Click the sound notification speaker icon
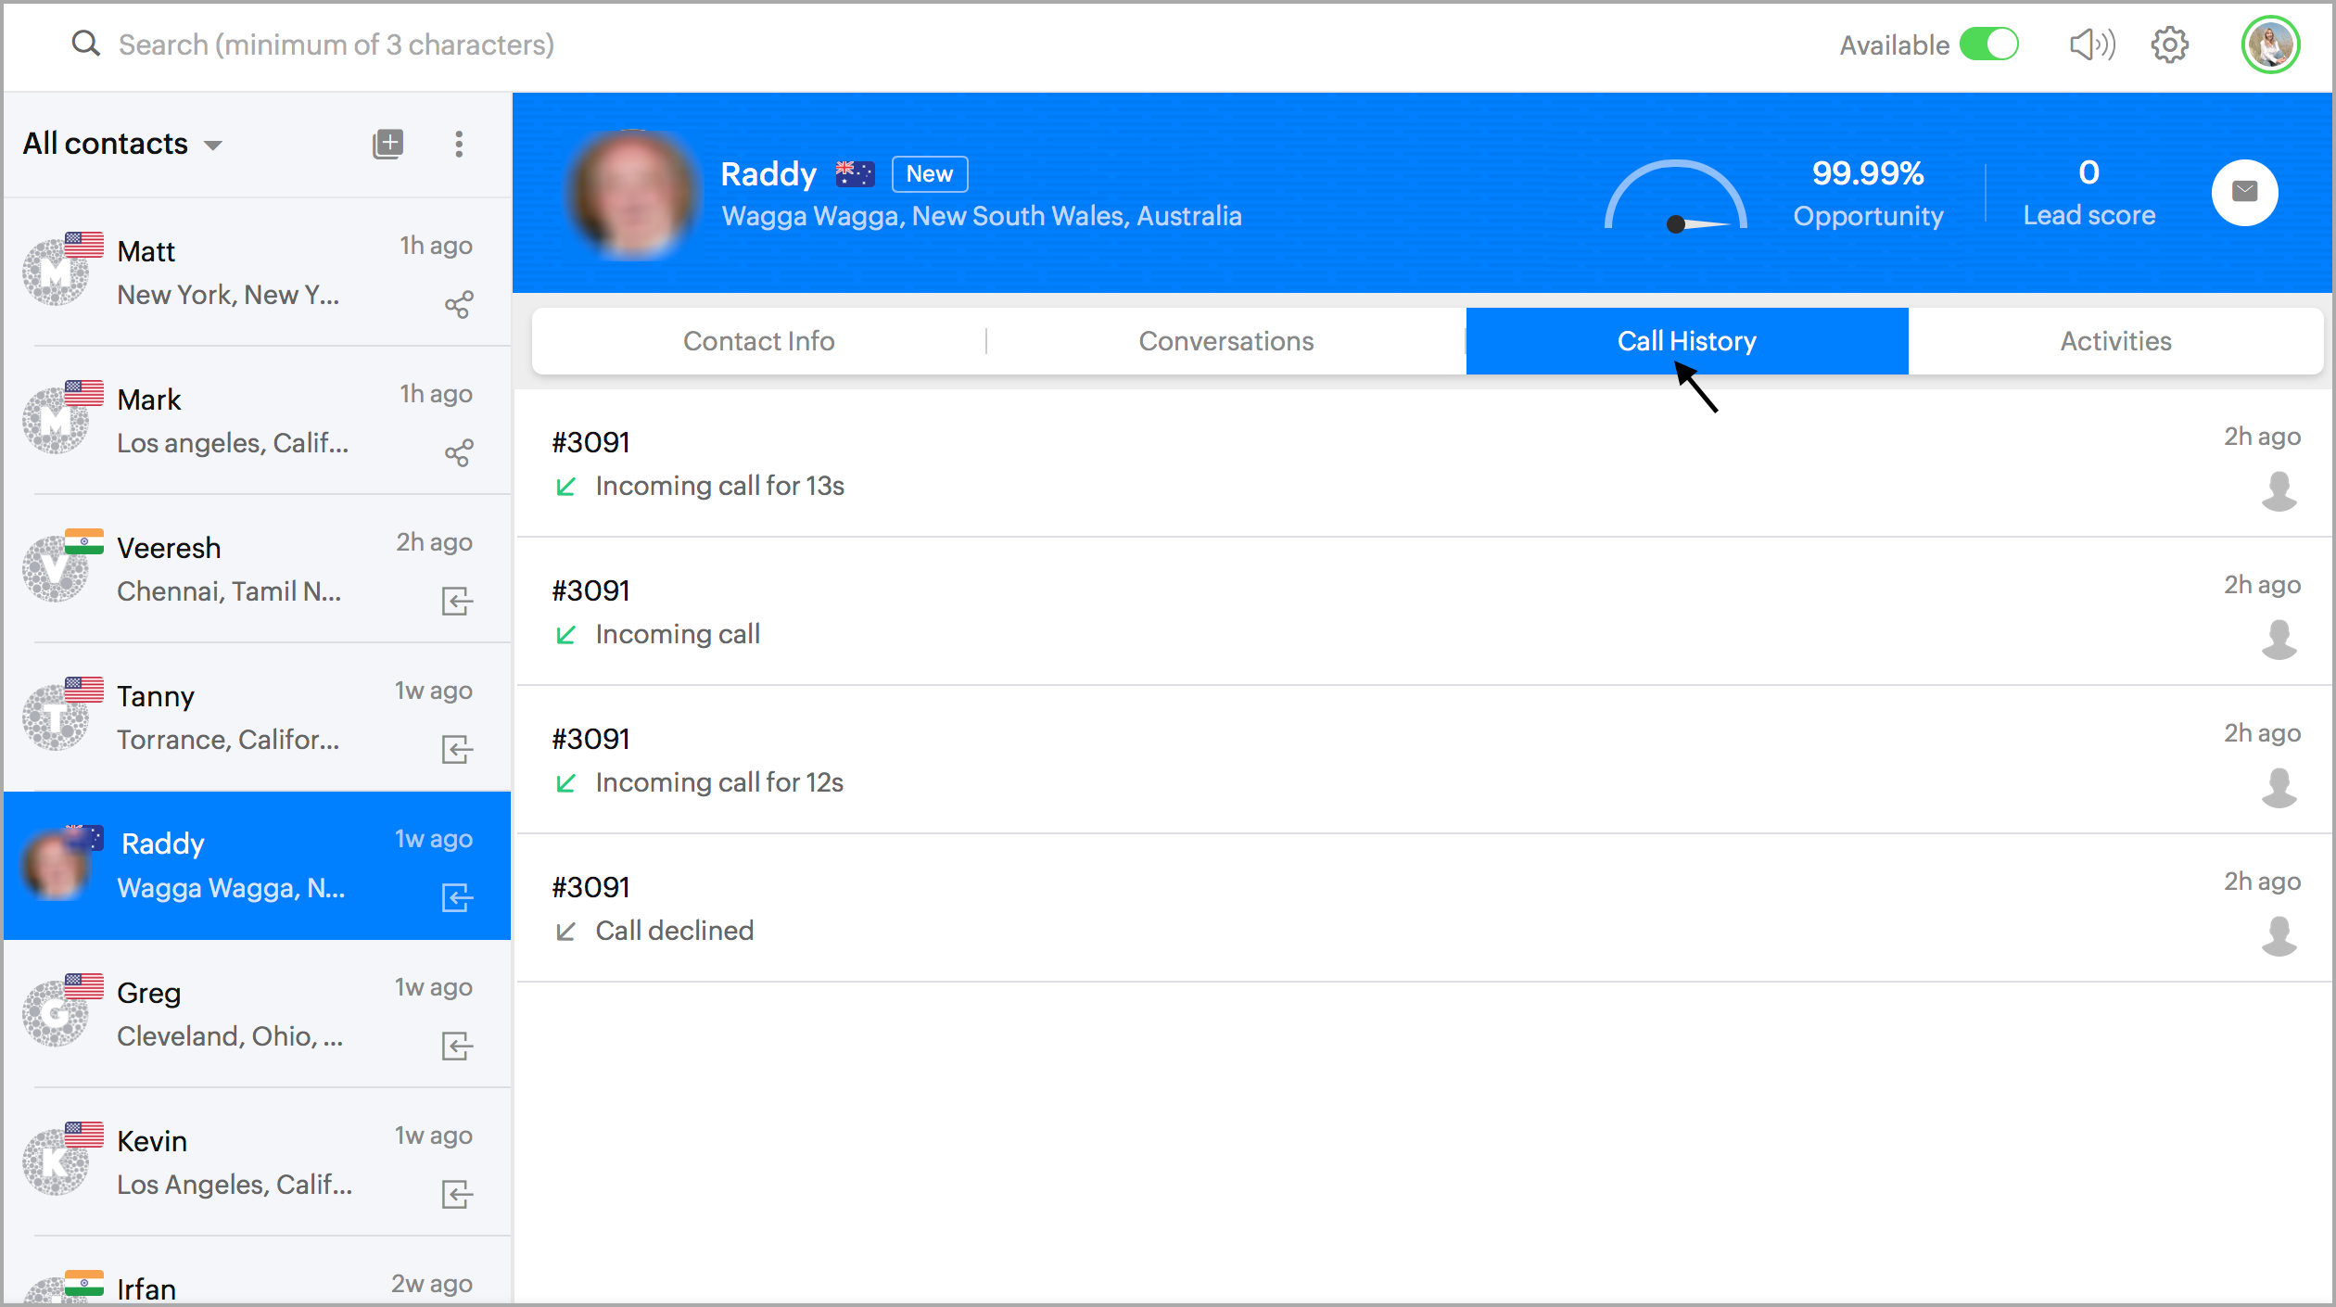The width and height of the screenshot is (2336, 1307). [2091, 44]
